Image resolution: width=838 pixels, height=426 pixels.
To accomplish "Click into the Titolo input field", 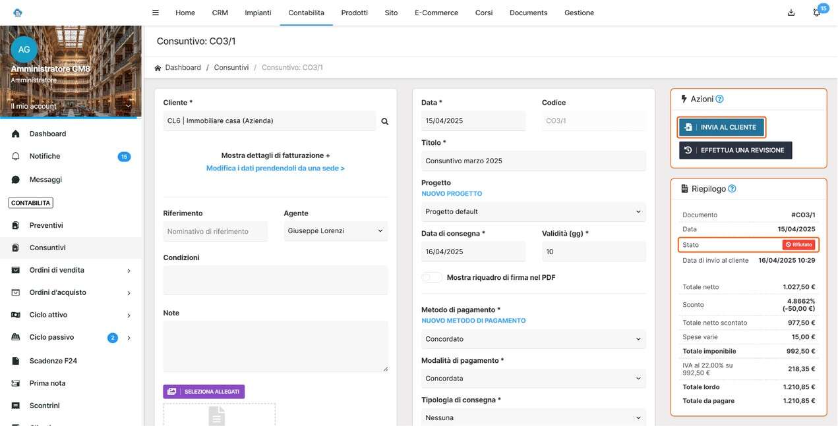I will tap(533, 161).
